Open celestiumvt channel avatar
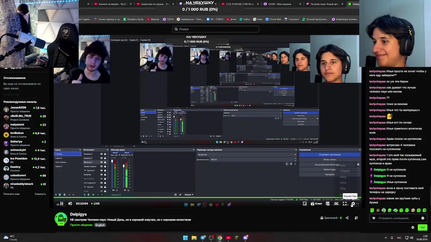Image resolution: width=431 pixels, height=242 pixels. pyautogui.click(x=6, y=177)
